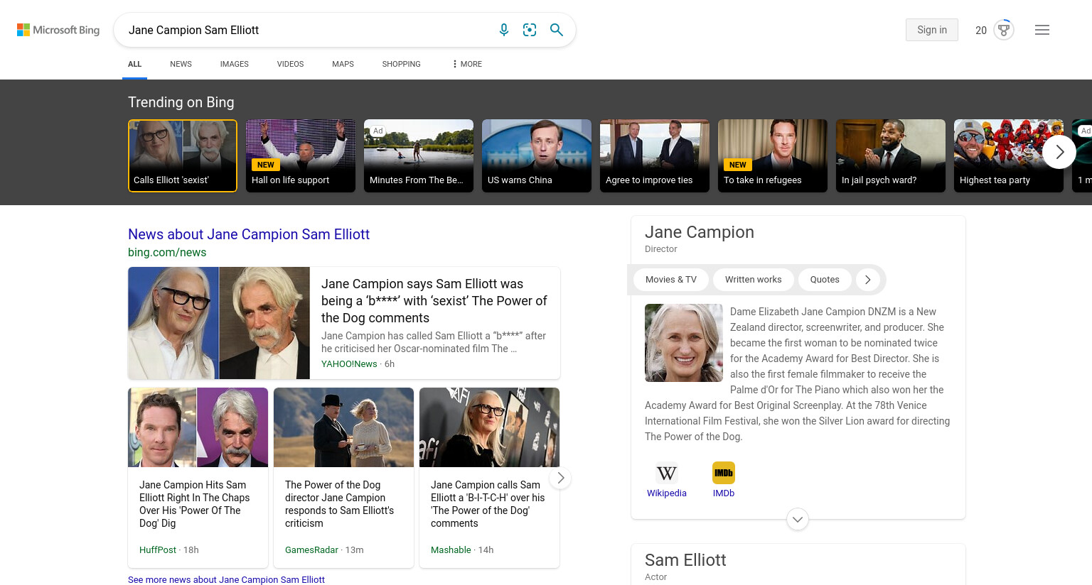Open Yahoo headline about 'sexist' comments

coord(434,301)
